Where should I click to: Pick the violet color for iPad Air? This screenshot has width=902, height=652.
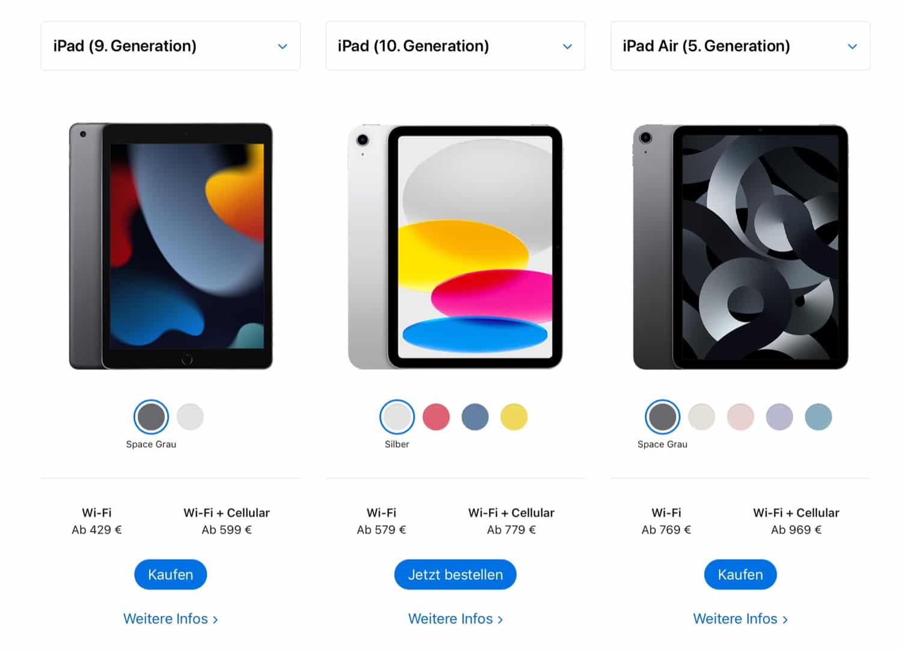[779, 417]
